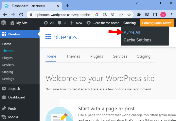
Task: Click 'Start with a page or post' heading
Action: pyautogui.click(x=106, y=109)
